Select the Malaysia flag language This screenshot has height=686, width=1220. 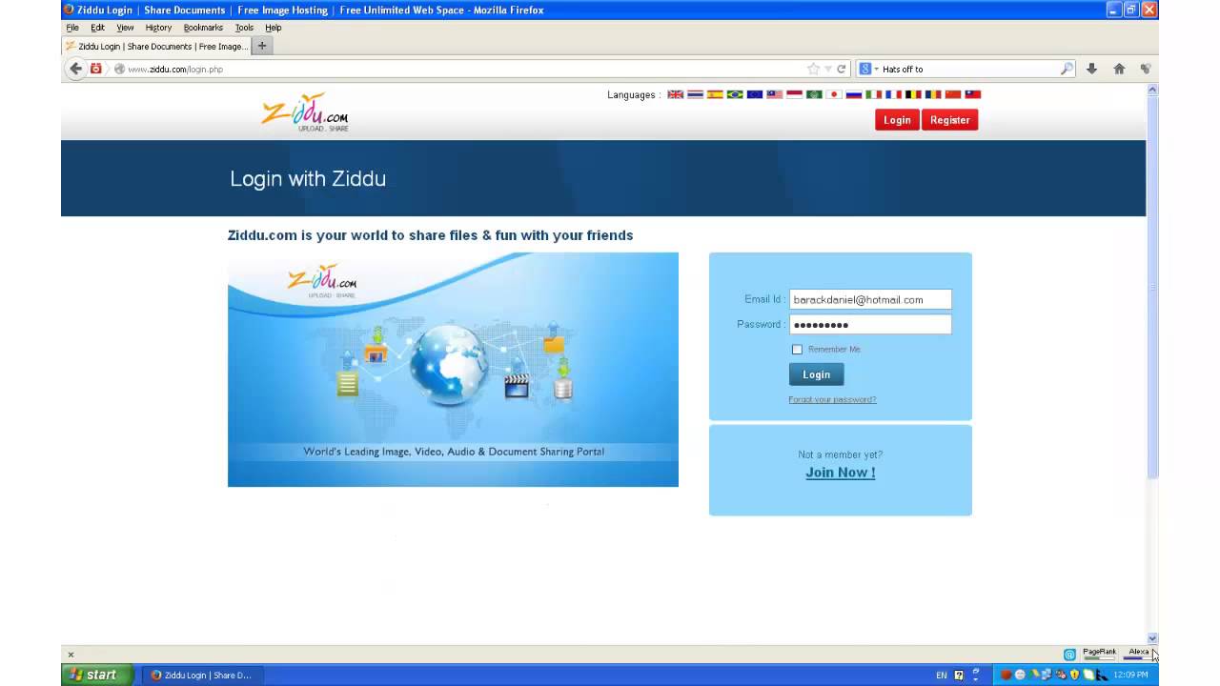click(775, 94)
